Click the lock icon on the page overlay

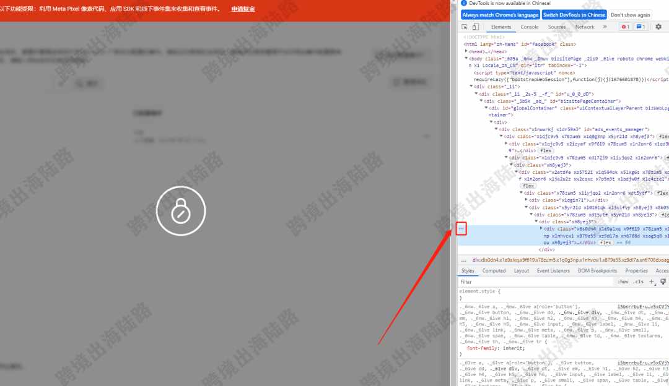point(181,210)
